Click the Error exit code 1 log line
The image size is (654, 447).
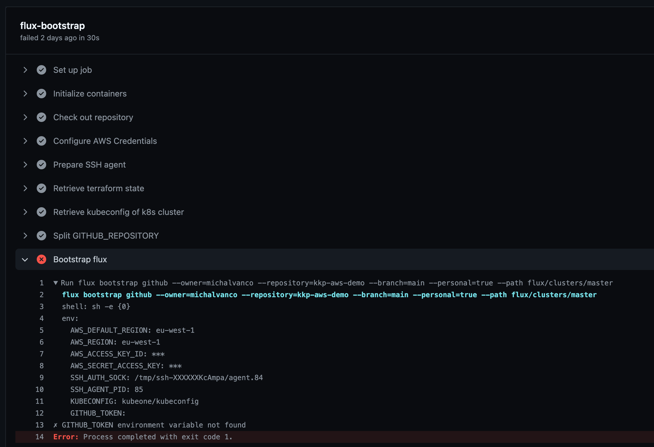click(143, 437)
